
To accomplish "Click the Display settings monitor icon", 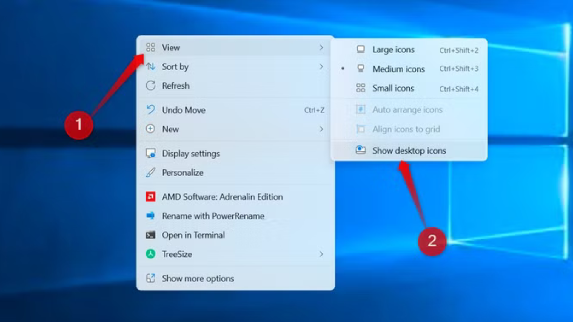I will click(151, 154).
